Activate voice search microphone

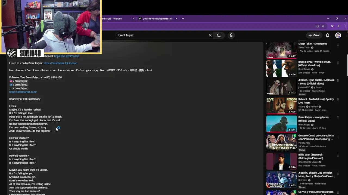tap(231, 35)
